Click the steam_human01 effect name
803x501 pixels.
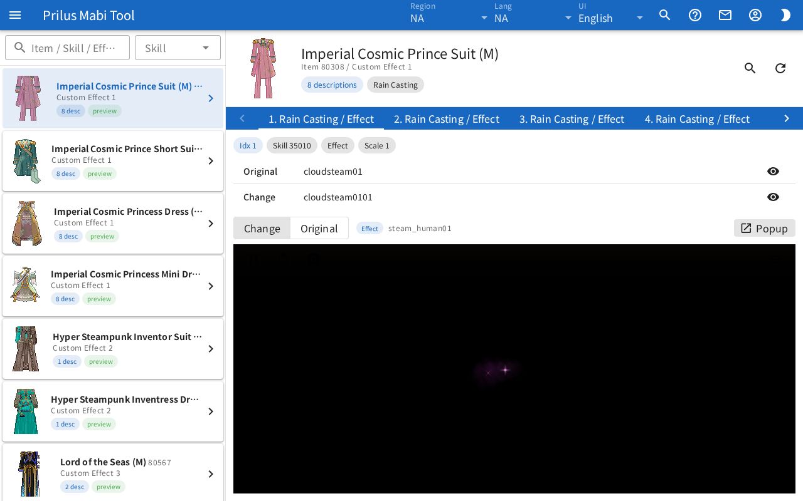(x=420, y=229)
